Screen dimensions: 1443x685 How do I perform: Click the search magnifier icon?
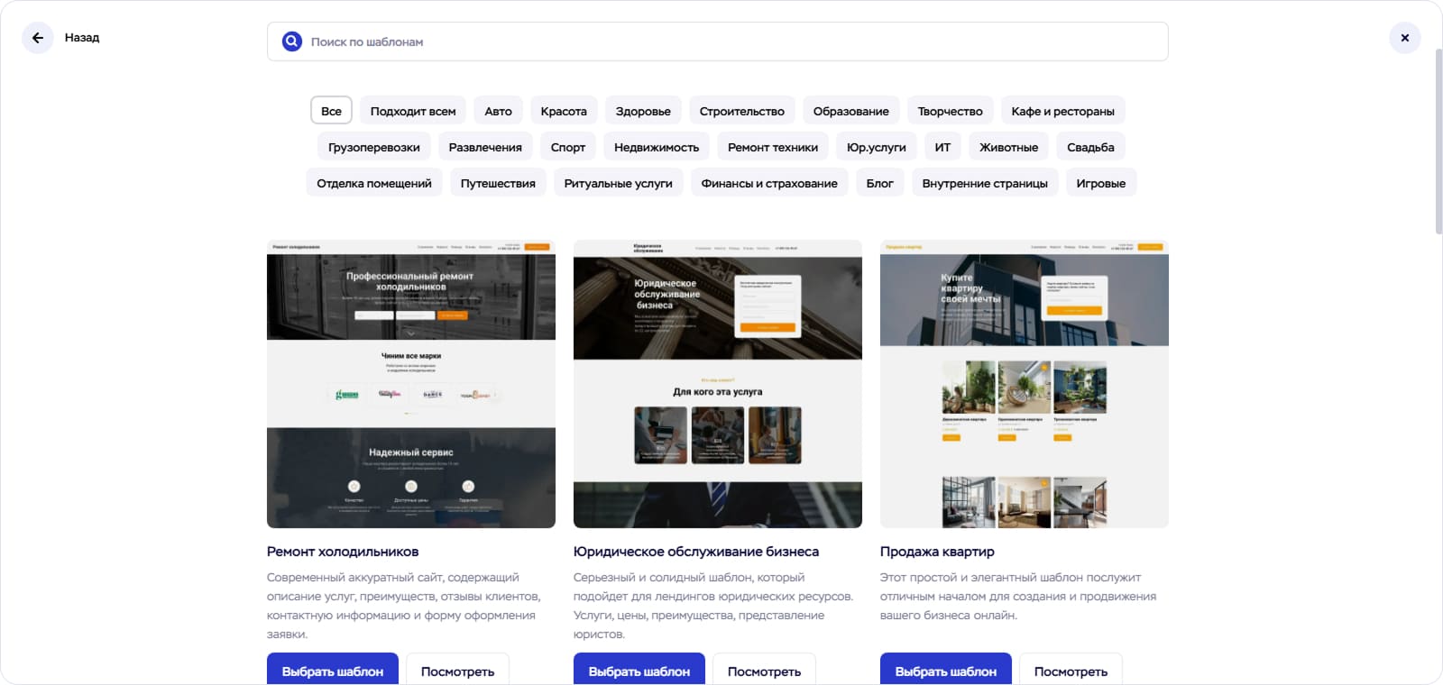tap(292, 41)
